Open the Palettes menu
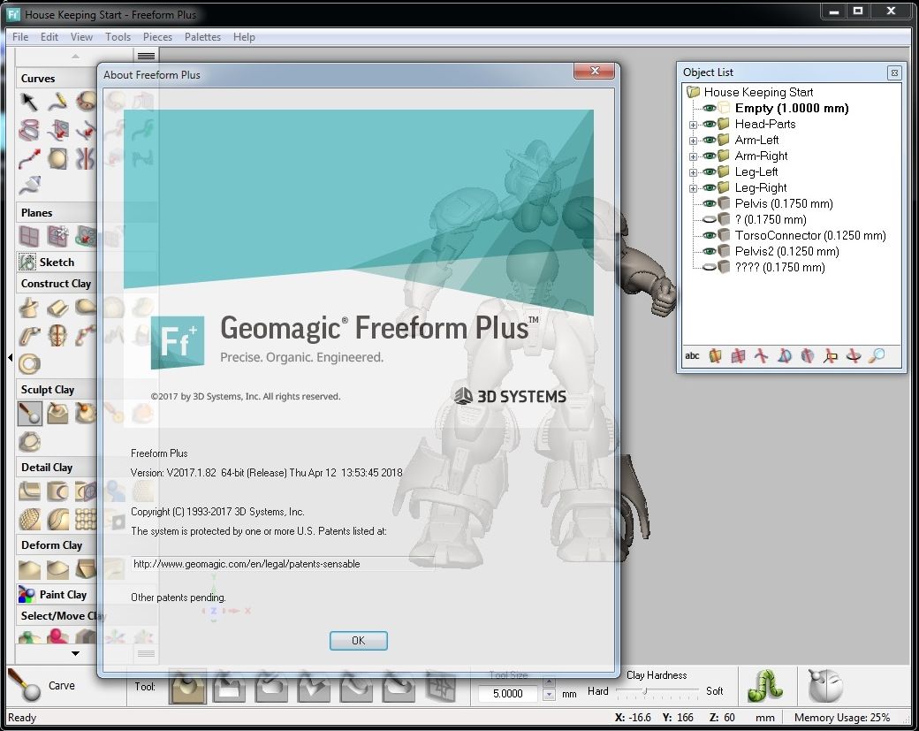This screenshot has width=919, height=731. coord(202,37)
